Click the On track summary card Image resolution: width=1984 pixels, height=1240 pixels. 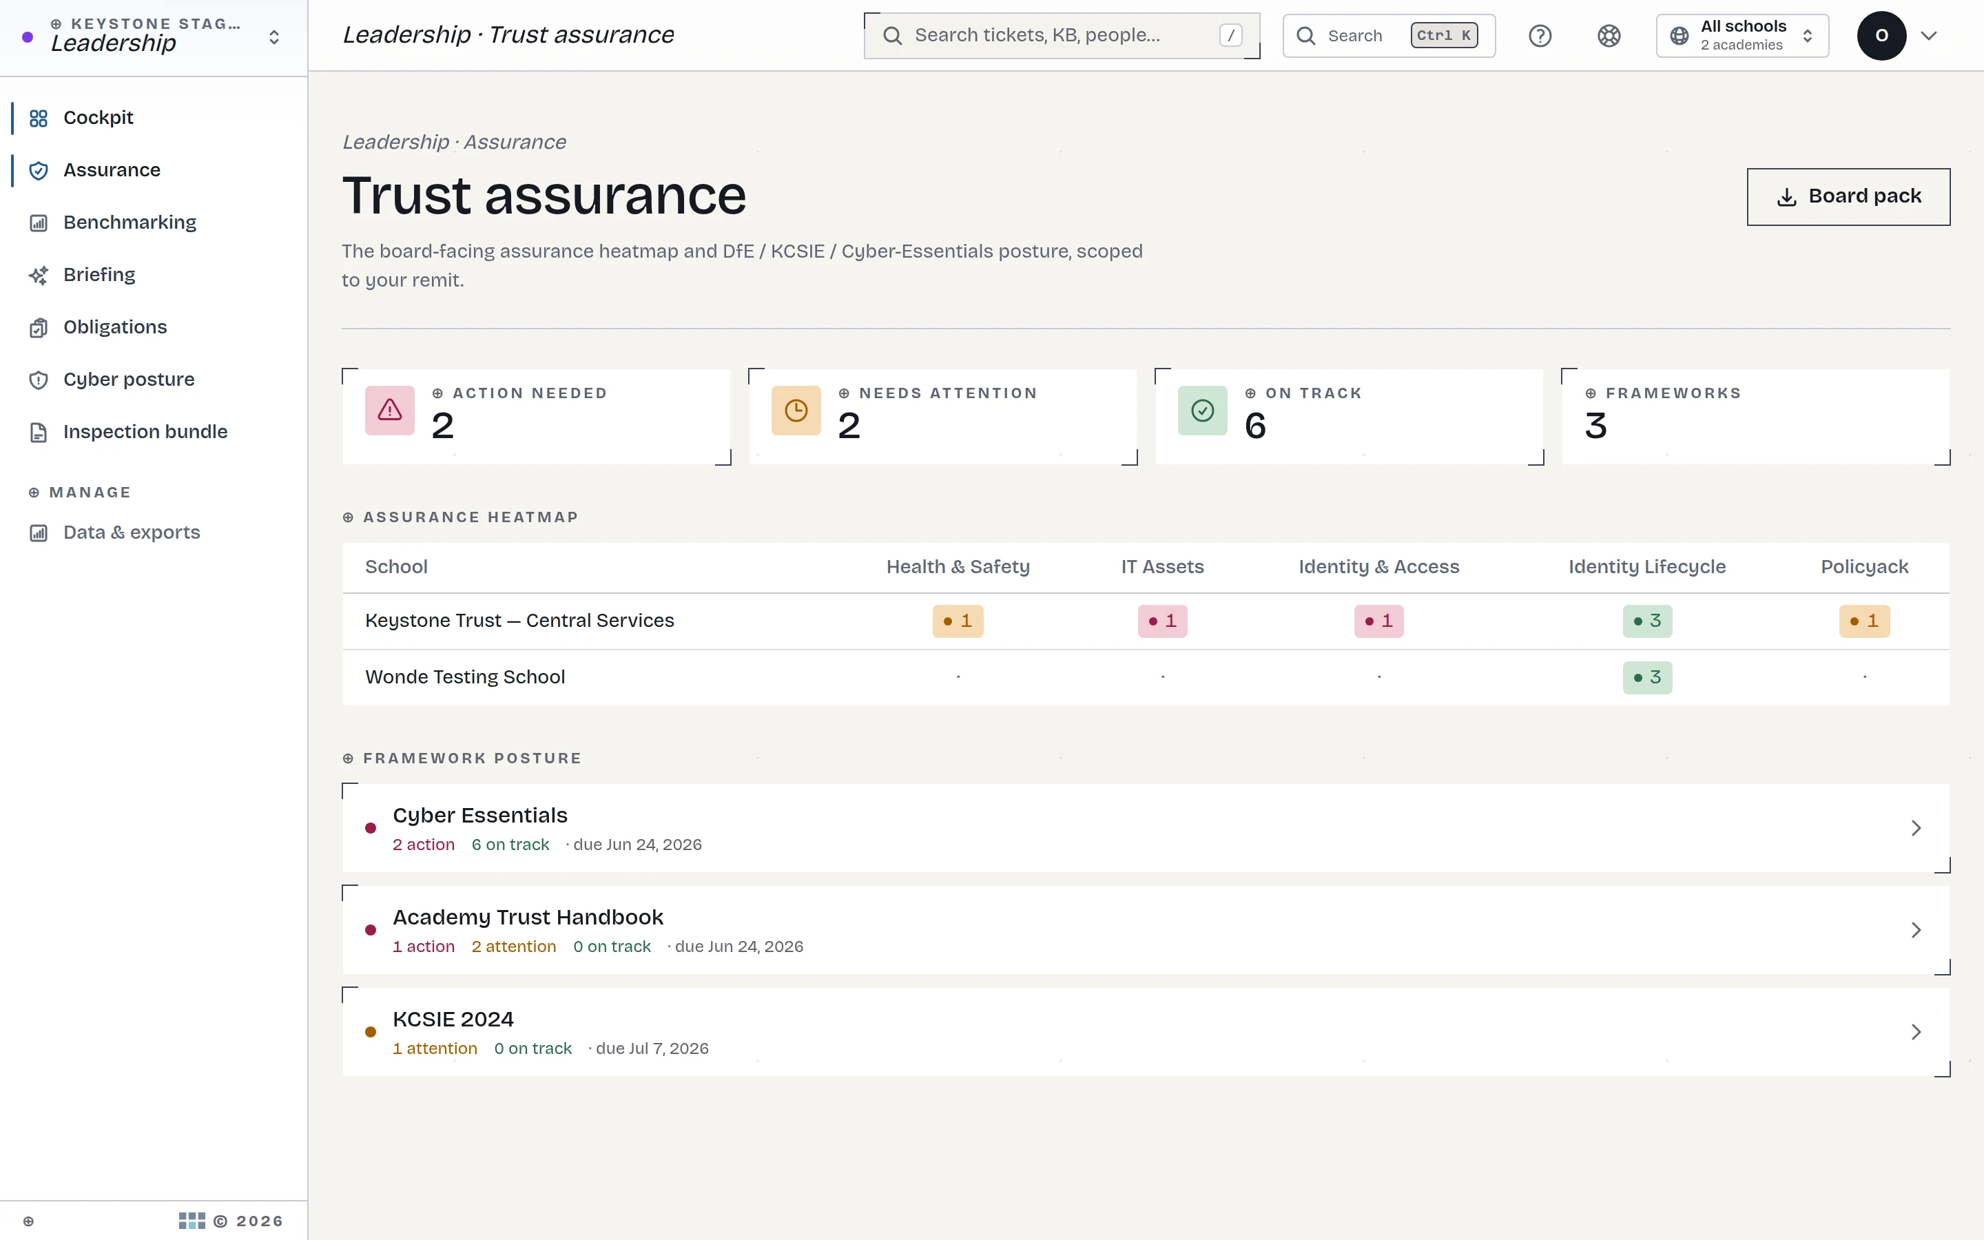[x=1350, y=417]
